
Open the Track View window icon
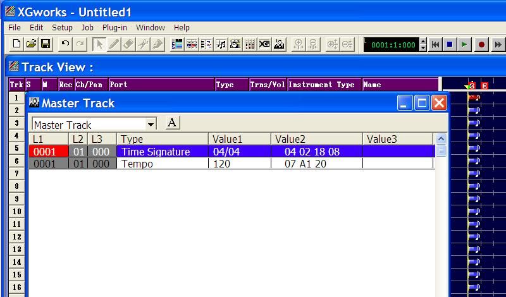(177, 44)
